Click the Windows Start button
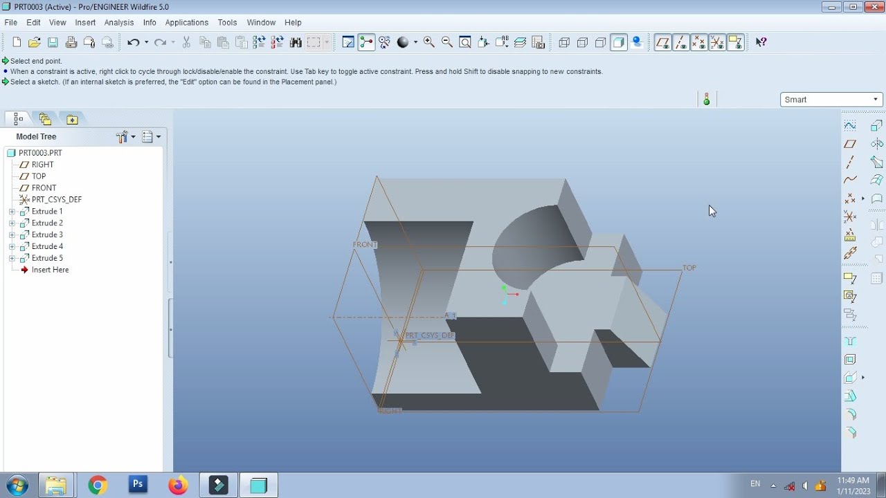Screen dimensions: 886x498 17,486
